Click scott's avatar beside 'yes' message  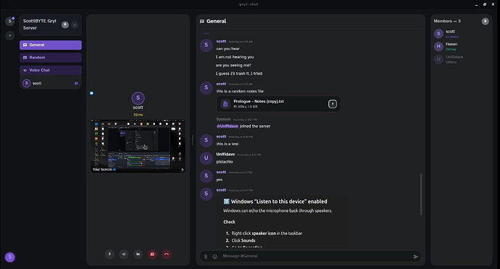207,176
